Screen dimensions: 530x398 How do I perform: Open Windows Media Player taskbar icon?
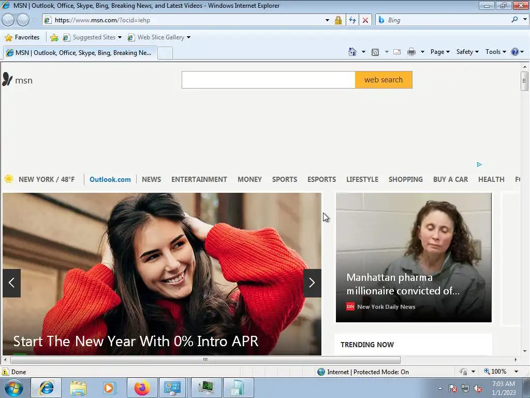pos(109,388)
